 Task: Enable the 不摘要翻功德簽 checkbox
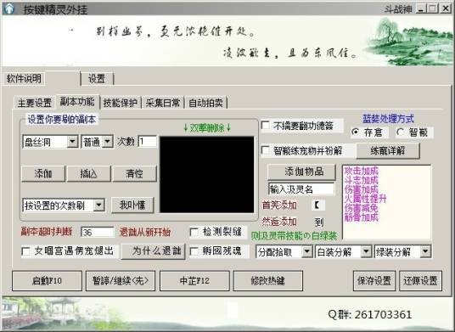click(266, 126)
